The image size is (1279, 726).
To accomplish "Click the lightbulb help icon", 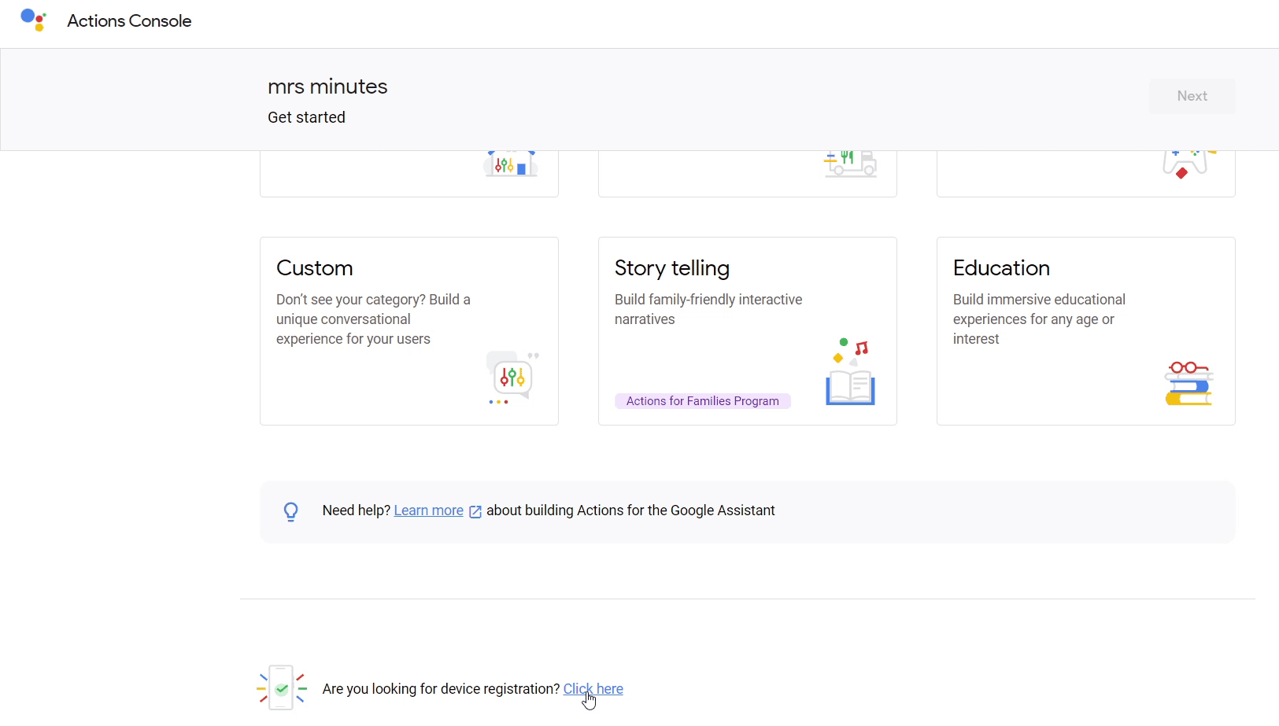I will [291, 510].
